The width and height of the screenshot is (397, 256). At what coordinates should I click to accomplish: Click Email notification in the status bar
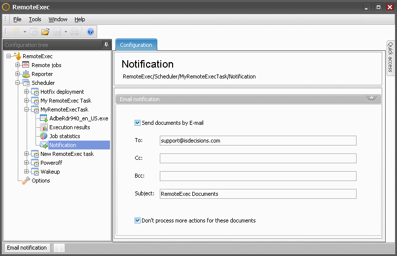pos(27,248)
